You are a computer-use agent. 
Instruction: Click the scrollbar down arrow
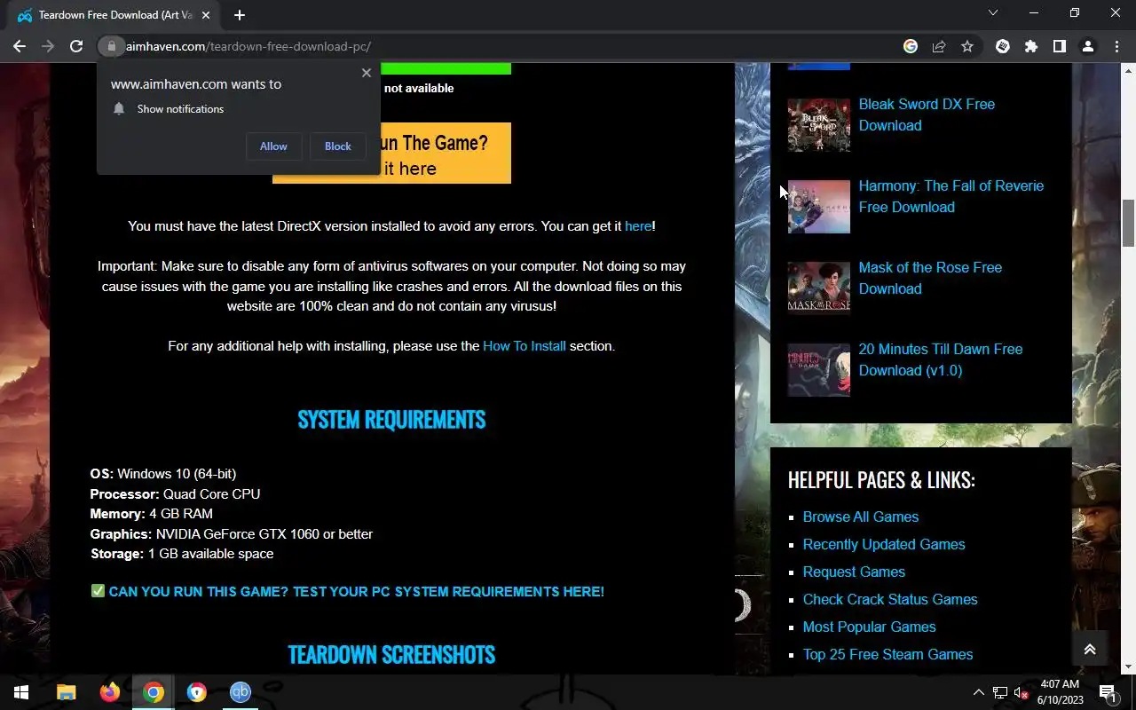point(1128,667)
